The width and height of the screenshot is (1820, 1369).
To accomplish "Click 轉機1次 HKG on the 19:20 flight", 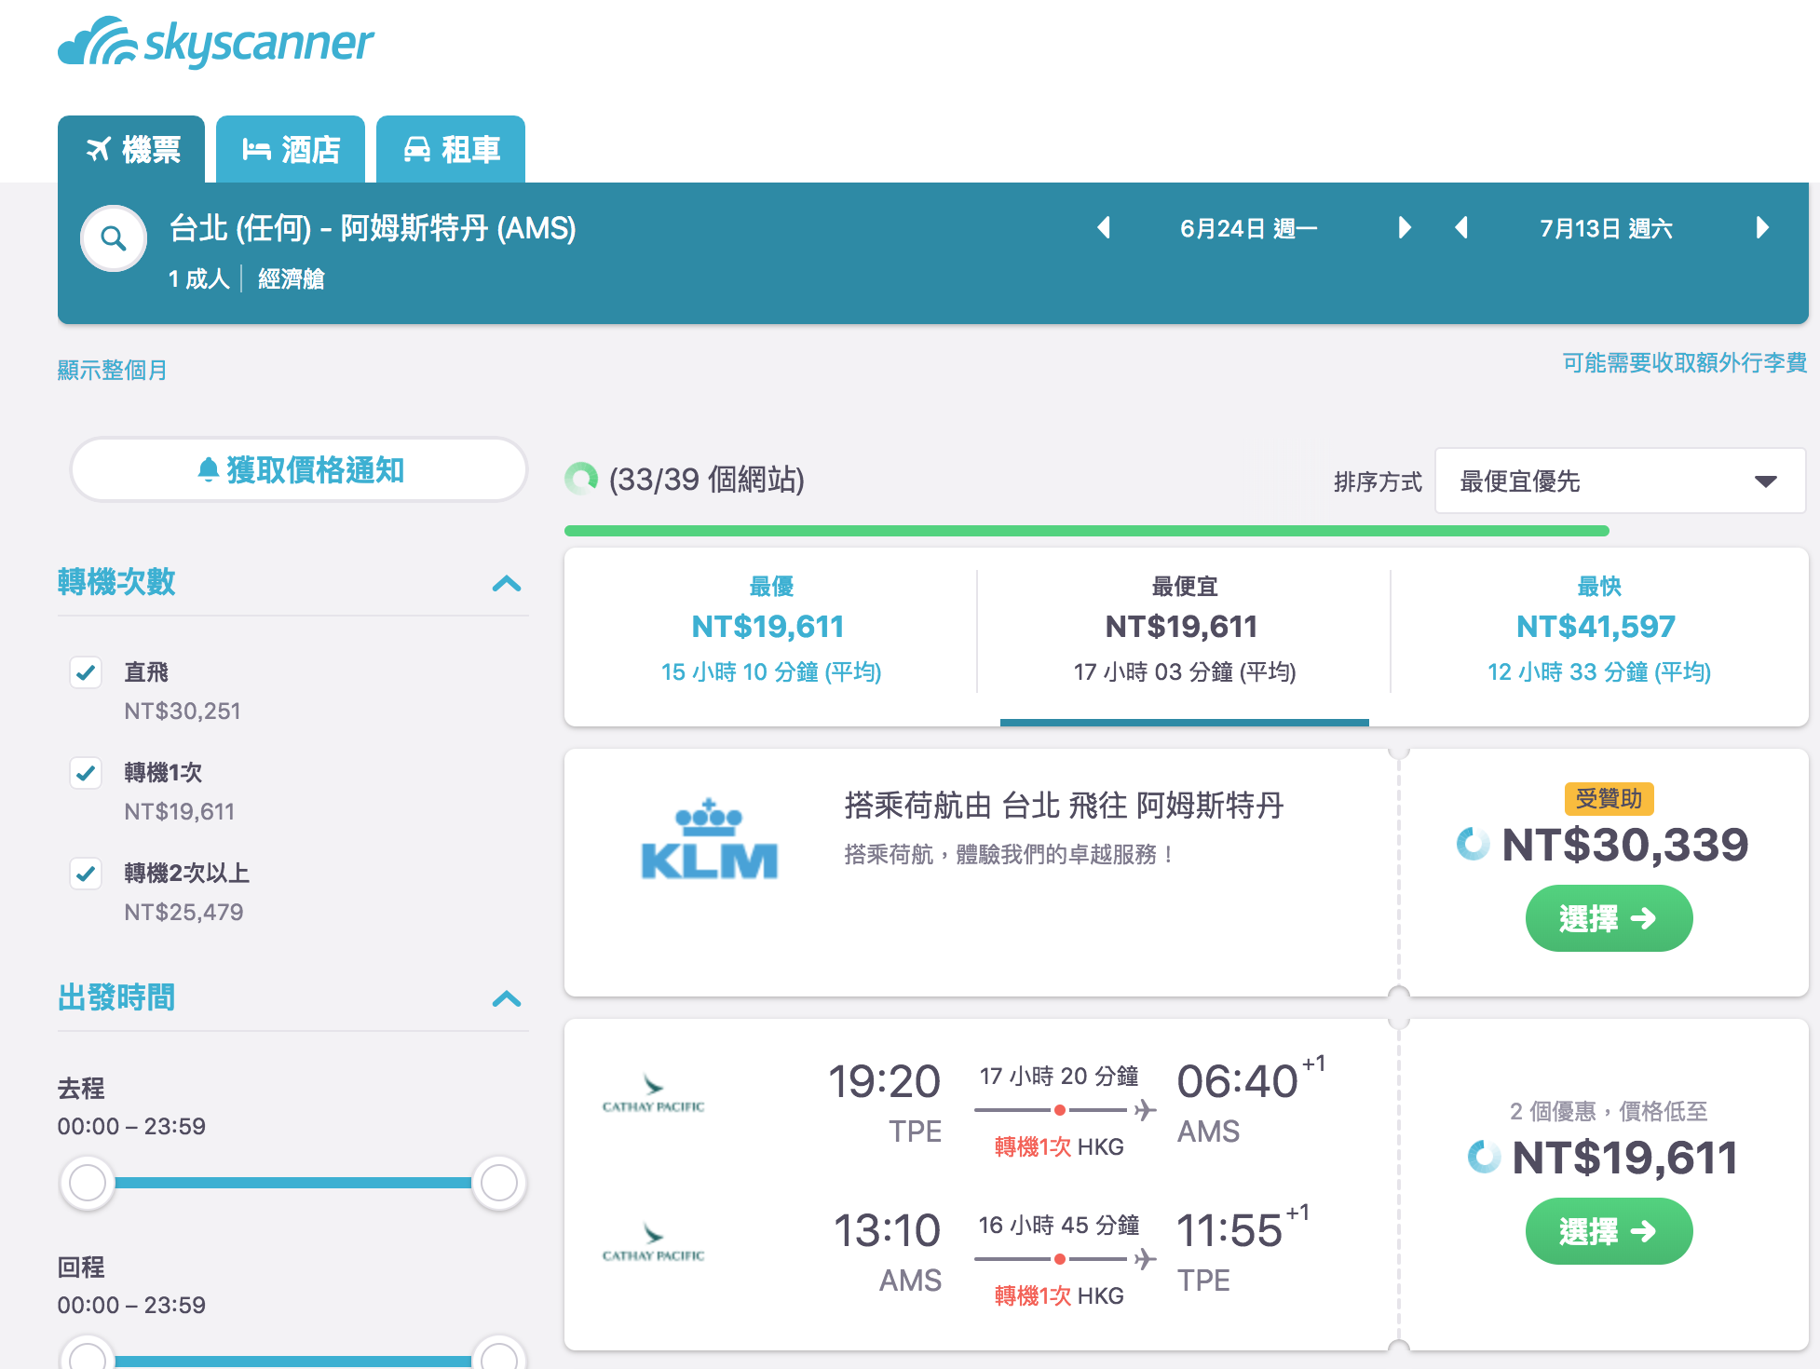I will pyautogui.click(x=1059, y=1146).
